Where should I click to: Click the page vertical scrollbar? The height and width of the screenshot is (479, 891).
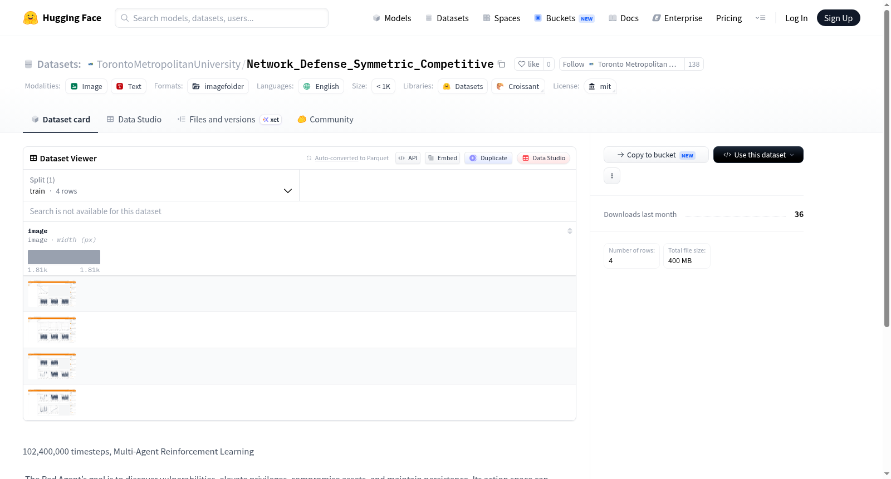887,169
